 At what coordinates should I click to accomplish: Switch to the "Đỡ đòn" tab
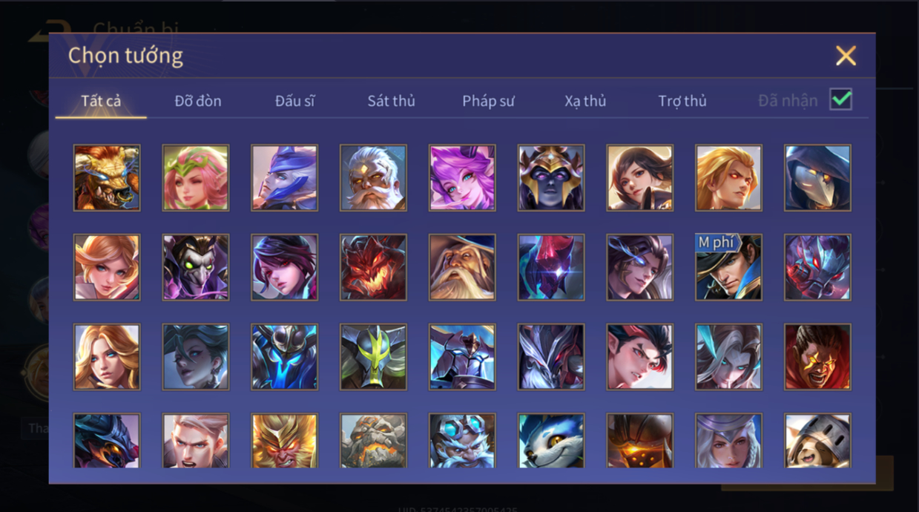(198, 101)
